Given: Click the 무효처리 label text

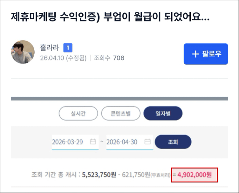Looking at the screenshot, I should click(160, 176).
